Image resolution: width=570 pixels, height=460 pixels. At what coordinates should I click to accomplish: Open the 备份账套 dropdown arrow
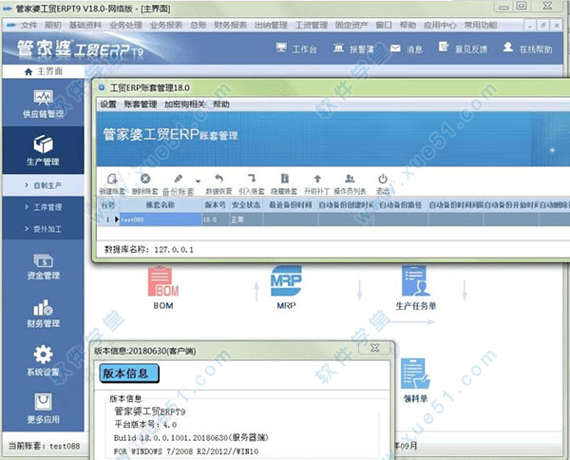tap(198, 181)
